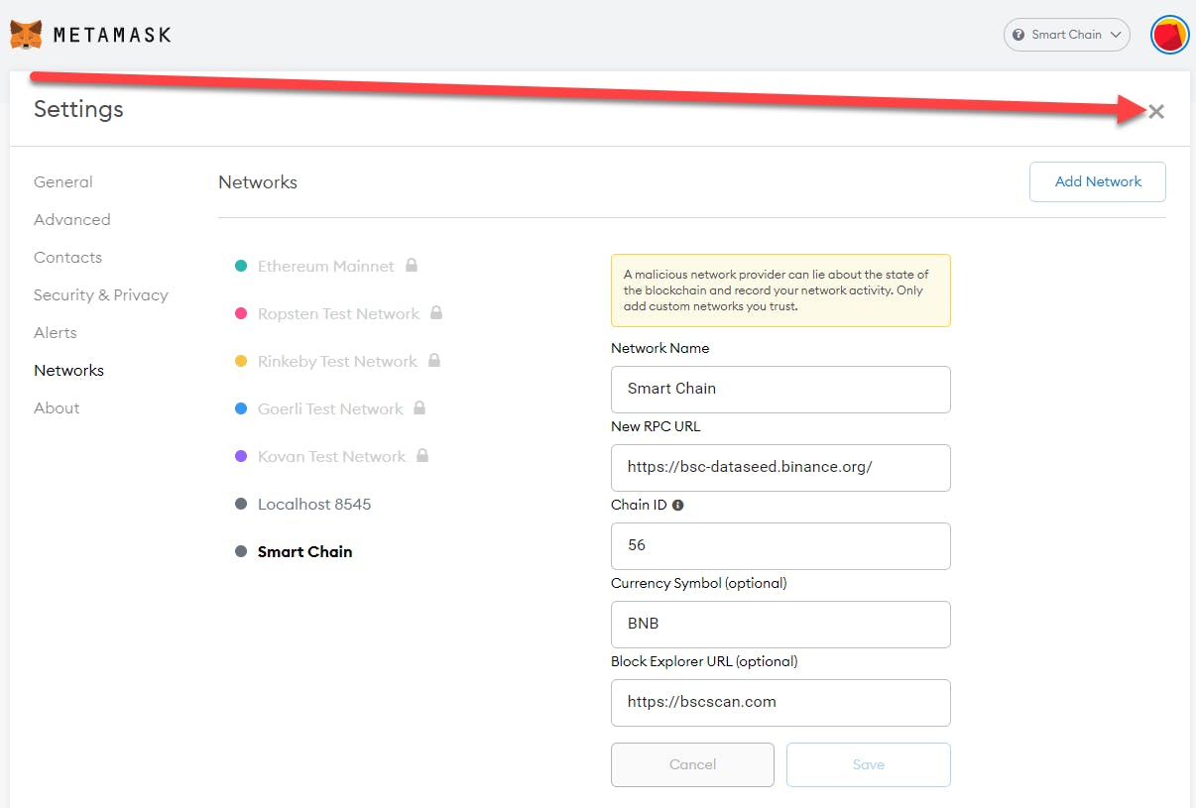
Task: Select Rinkeby Test Network in list
Action: pos(337,361)
